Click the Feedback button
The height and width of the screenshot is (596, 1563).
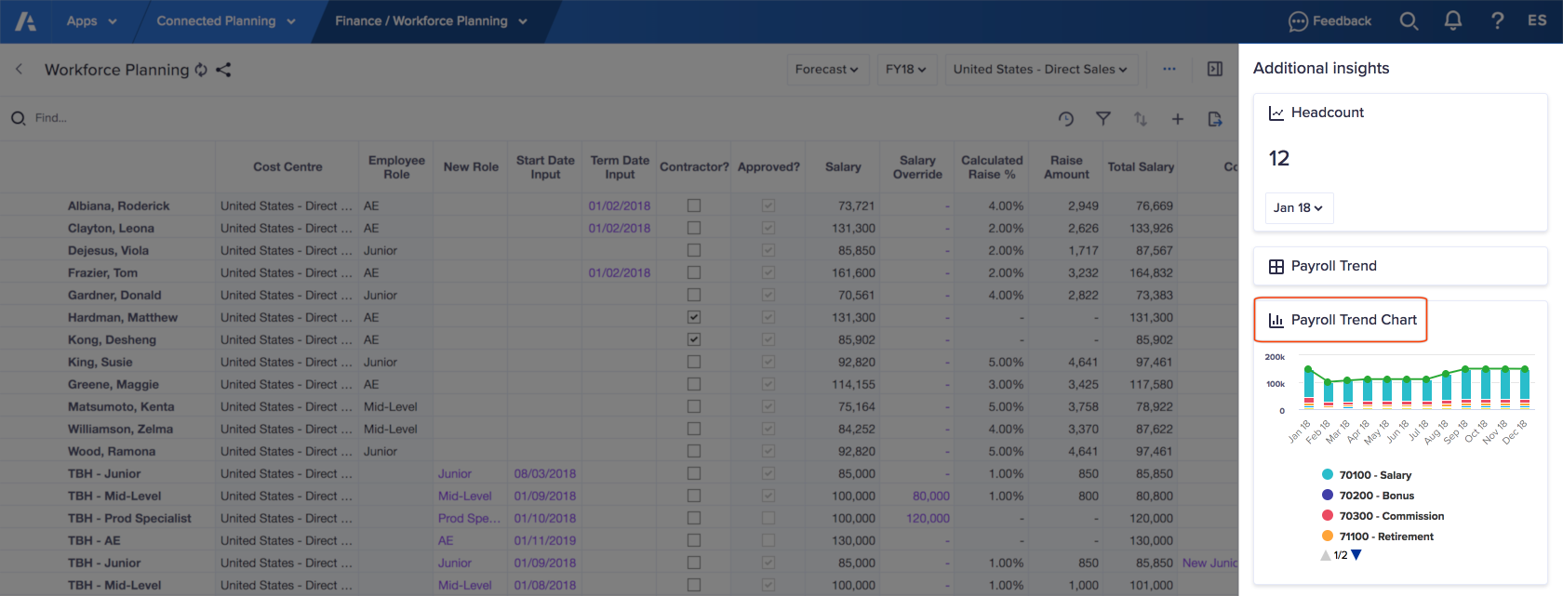[x=1329, y=21]
